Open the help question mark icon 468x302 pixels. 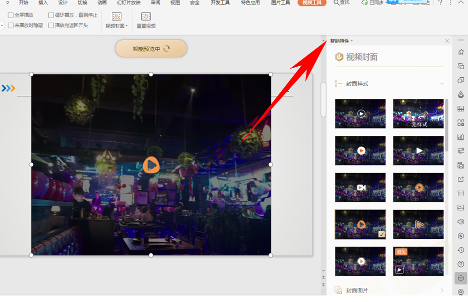(440, 3)
